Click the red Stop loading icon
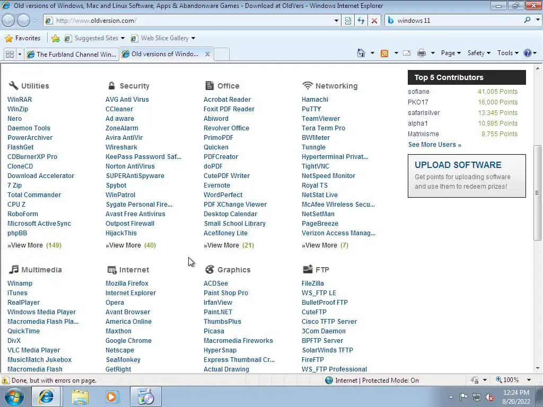This screenshot has height=407, width=543. [x=374, y=21]
